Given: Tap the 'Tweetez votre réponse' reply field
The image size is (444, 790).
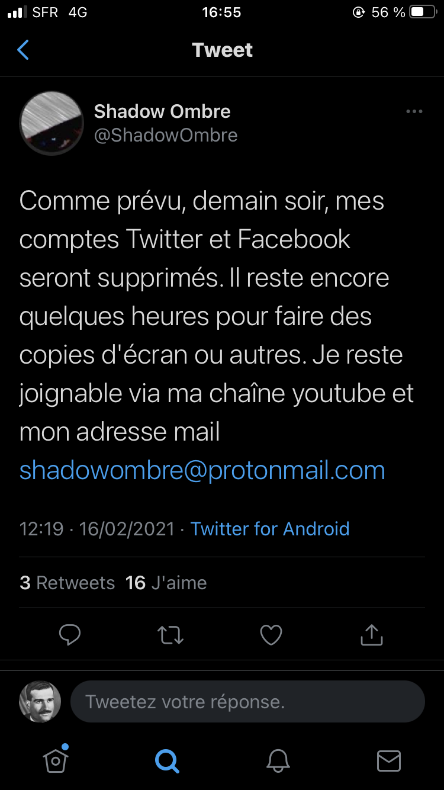Looking at the screenshot, I should click(247, 702).
